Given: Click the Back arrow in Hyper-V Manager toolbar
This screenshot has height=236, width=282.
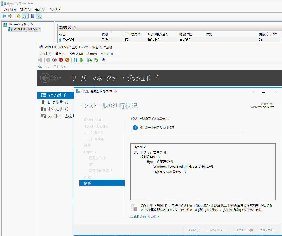Looking at the screenshot, I should point(4,16).
